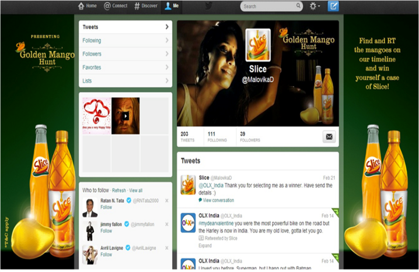The width and height of the screenshot is (419, 272).
Task: Click the search magnifier icon
Action: point(298,6)
